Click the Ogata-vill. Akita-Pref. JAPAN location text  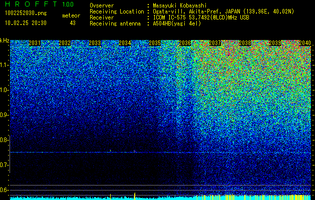pyautogui.click(x=223, y=11)
